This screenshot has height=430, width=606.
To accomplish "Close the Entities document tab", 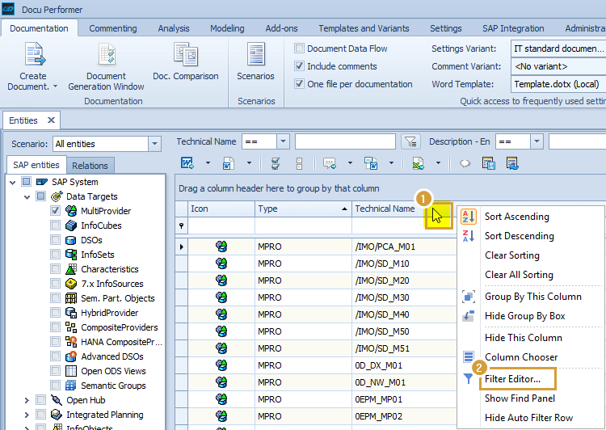I will [50, 120].
